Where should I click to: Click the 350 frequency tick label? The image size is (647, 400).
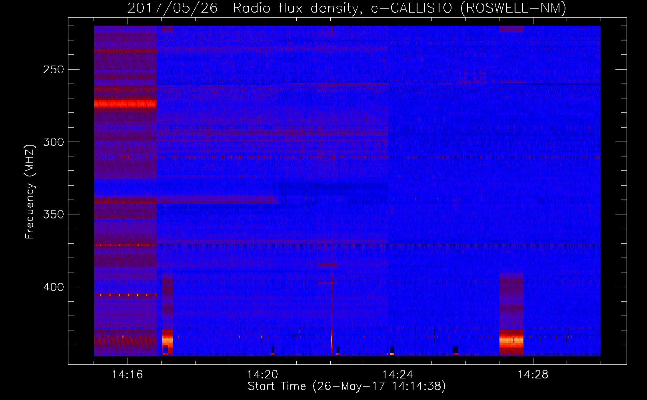(x=54, y=214)
